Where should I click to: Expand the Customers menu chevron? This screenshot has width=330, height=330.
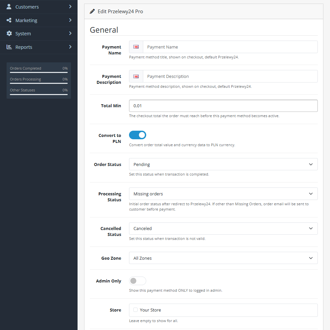[x=70, y=7]
